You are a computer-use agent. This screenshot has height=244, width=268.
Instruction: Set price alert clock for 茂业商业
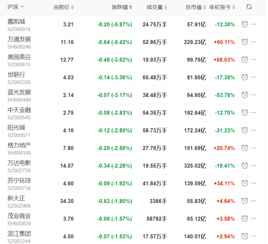click(245, 219)
